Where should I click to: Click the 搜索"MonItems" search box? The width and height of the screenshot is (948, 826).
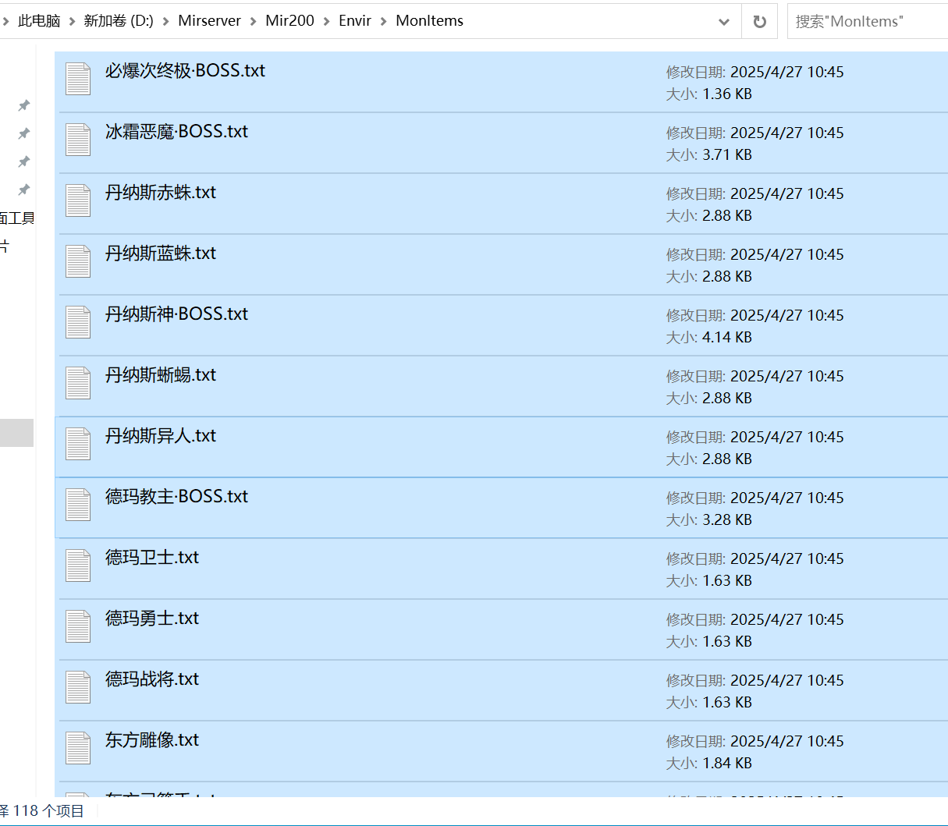868,22
